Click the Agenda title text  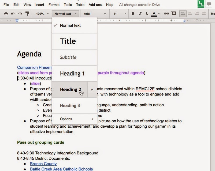tap(29, 54)
